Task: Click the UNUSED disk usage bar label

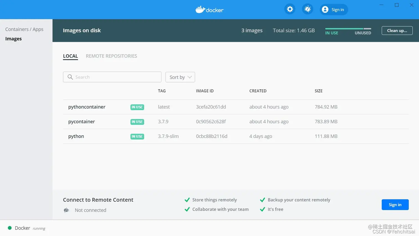Action: tap(363, 33)
